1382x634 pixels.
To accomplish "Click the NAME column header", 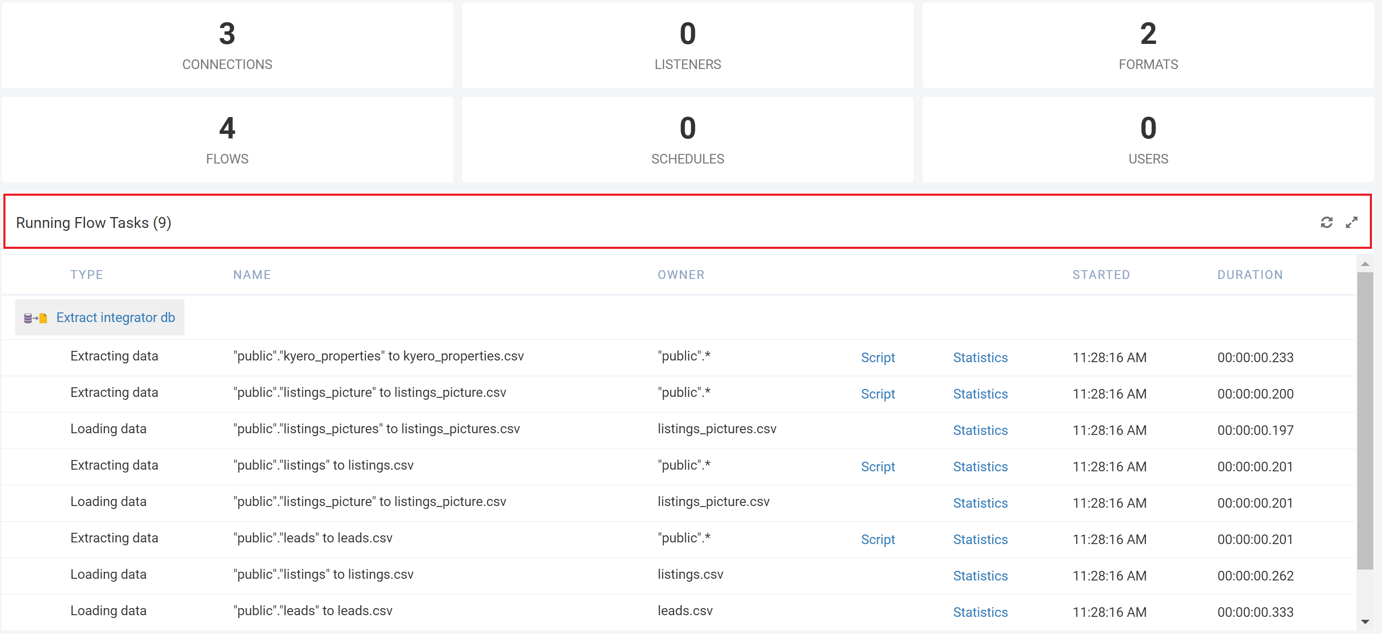I will click(252, 275).
